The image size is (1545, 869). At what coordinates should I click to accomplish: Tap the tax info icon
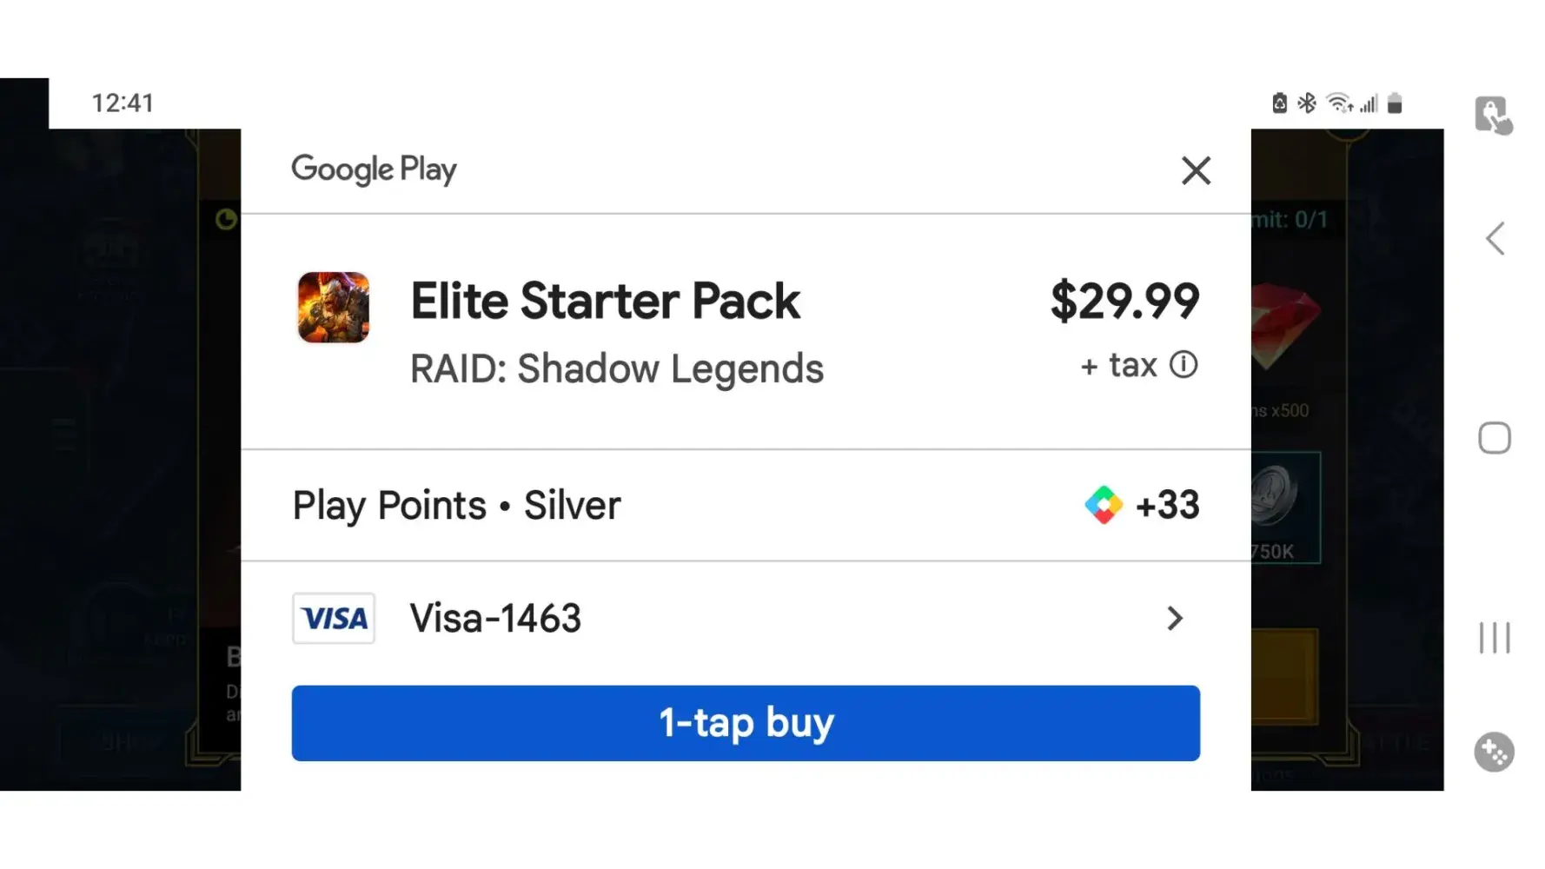click(x=1184, y=364)
